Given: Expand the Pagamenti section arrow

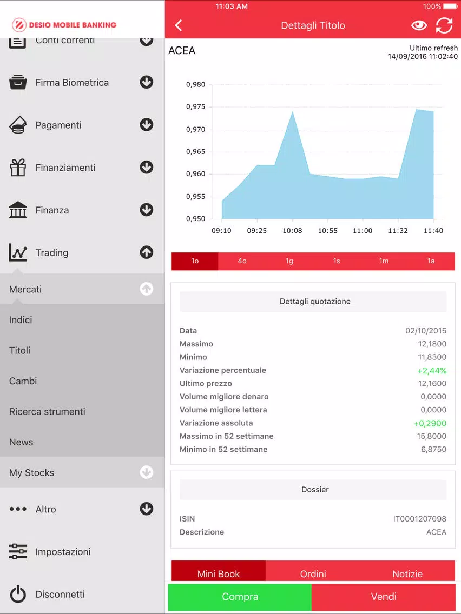Looking at the screenshot, I should (x=147, y=124).
